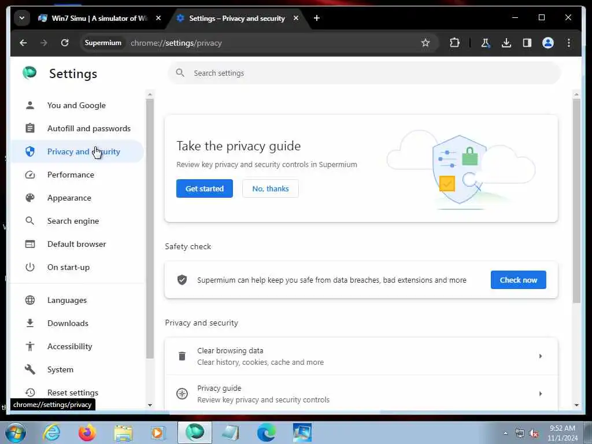
Task: Click the trash icon for Clear browsing data
Action: coord(182,356)
